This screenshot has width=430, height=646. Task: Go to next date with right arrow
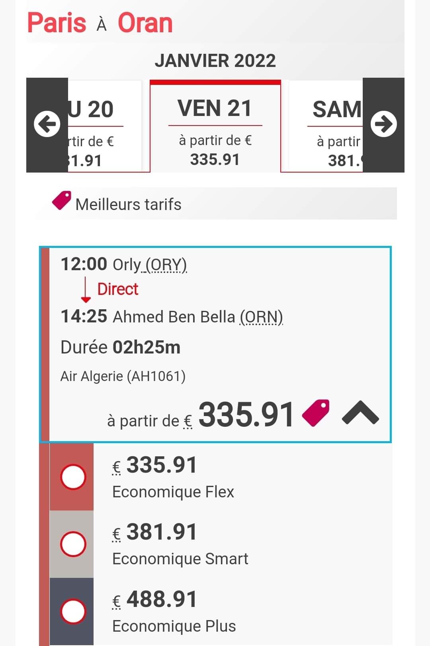(384, 124)
